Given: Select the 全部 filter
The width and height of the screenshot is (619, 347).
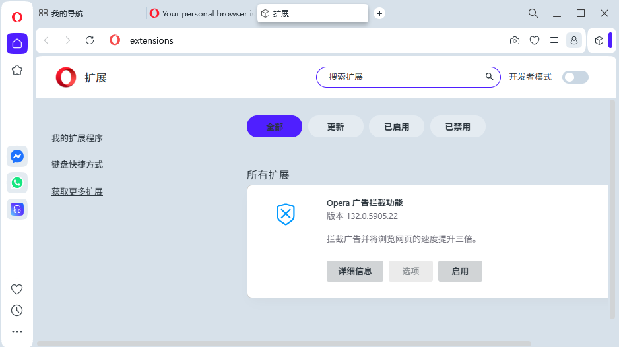Looking at the screenshot, I should [x=275, y=126].
